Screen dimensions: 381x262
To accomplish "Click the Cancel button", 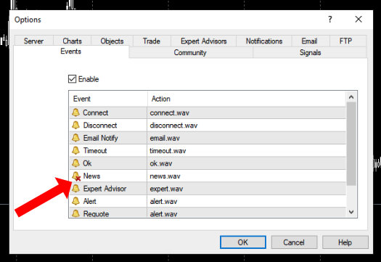I will point(294,242).
